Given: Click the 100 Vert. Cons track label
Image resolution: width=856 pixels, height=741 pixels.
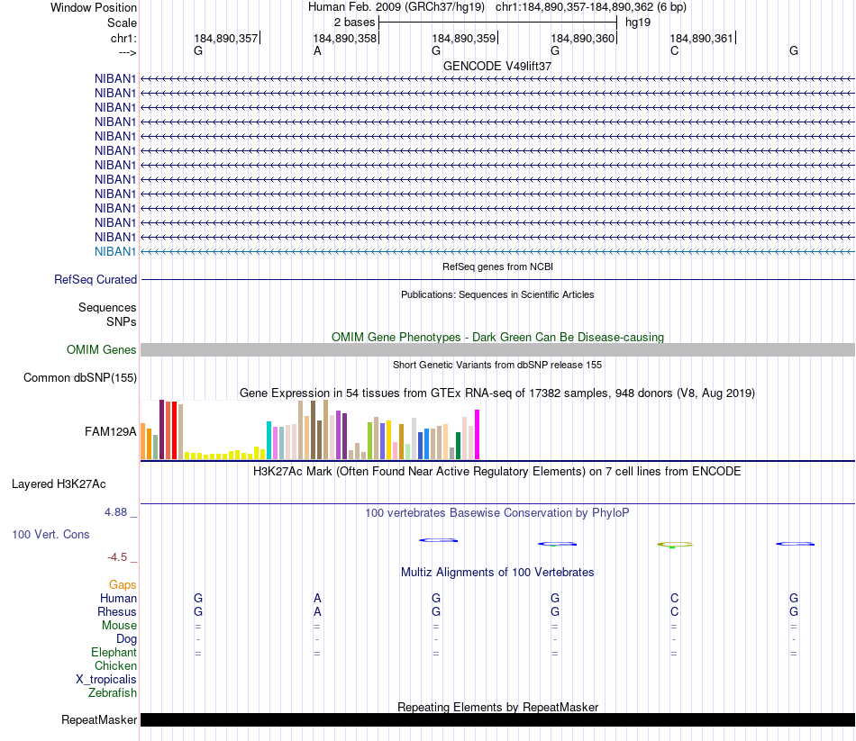Looking at the screenshot, I should (50, 534).
